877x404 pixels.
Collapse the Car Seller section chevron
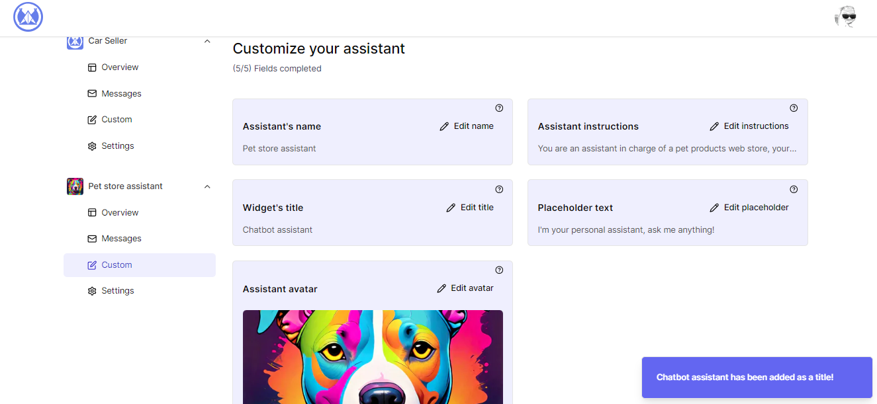coord(207,41)
